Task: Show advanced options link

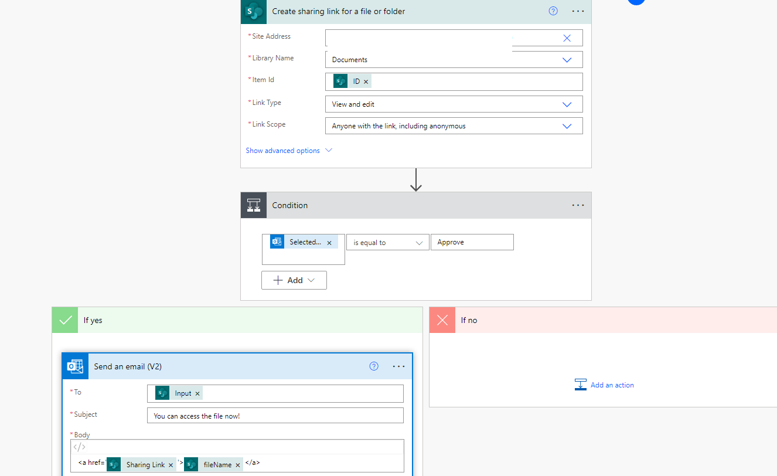Action: pos(289,151)
